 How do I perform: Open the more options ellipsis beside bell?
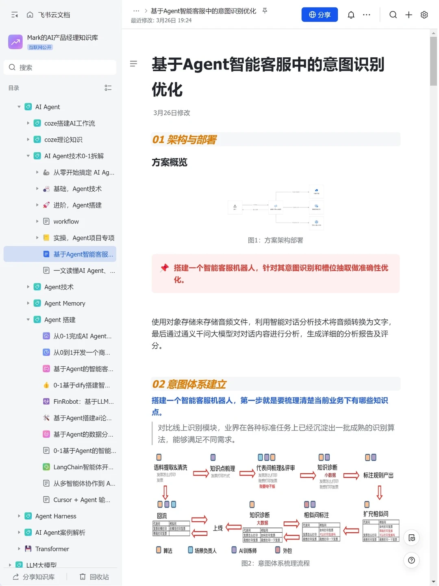coord(367,15)
